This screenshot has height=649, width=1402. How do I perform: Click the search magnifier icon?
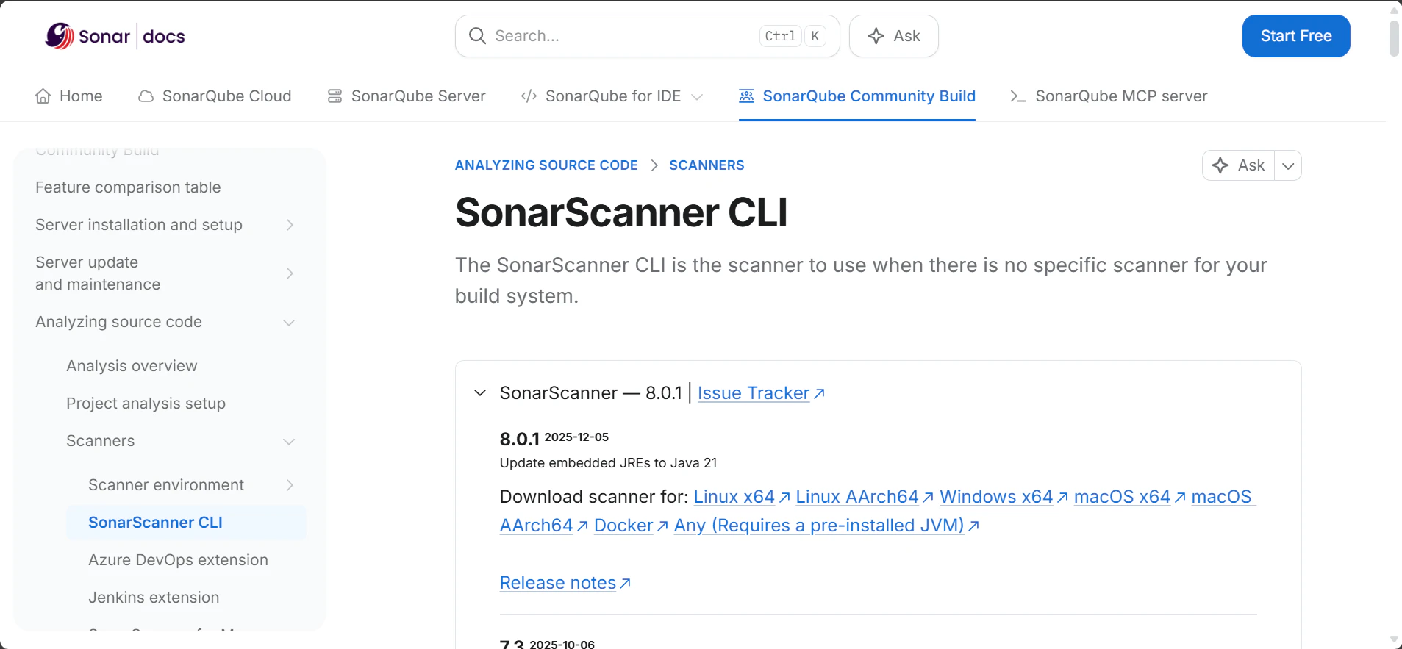477,36
